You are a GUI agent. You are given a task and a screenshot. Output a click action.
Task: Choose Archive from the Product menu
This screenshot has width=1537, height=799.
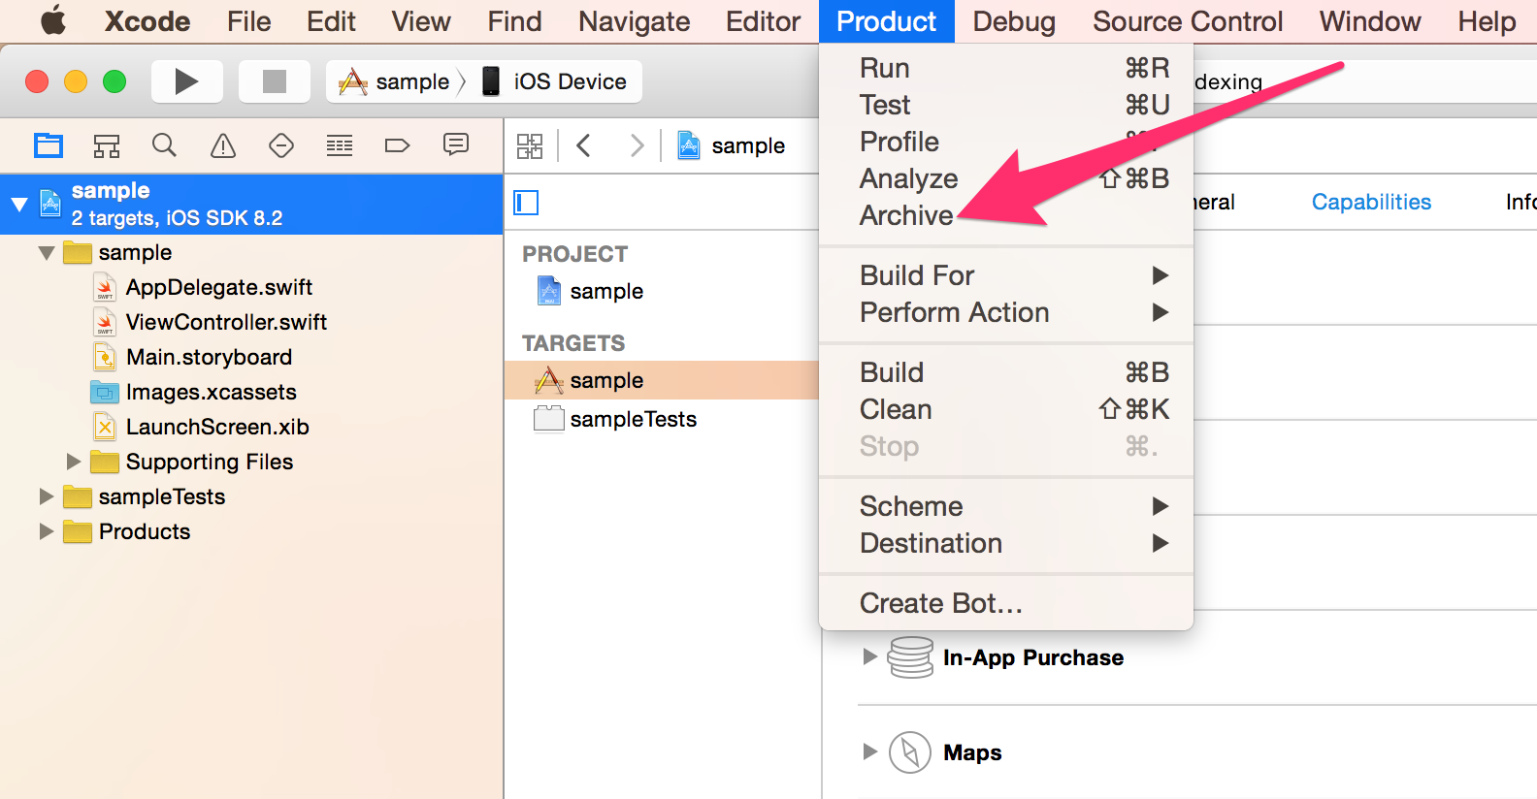[906, 215]
